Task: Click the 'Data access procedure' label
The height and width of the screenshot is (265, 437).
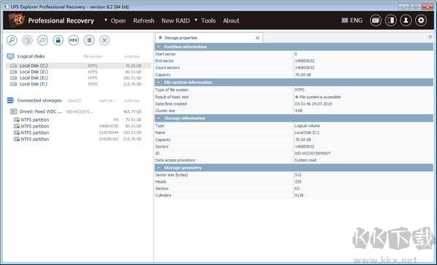Action: click(175, 160)
